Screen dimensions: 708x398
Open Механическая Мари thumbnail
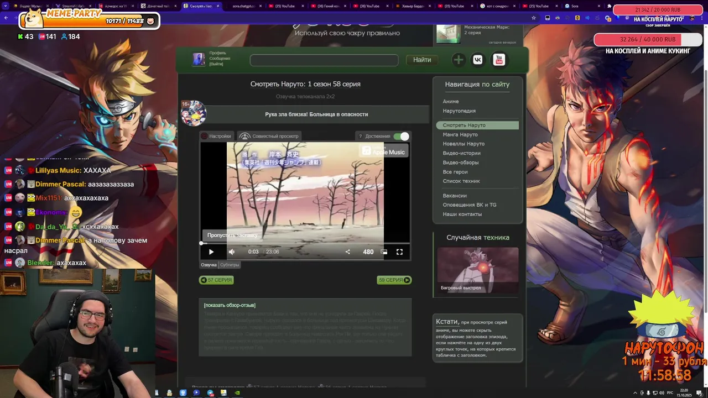[448, 34]
